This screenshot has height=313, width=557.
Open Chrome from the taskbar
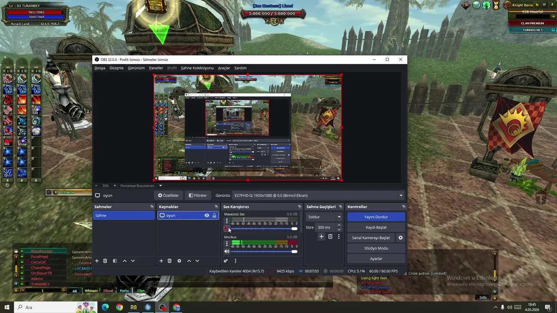pos(119,307)
